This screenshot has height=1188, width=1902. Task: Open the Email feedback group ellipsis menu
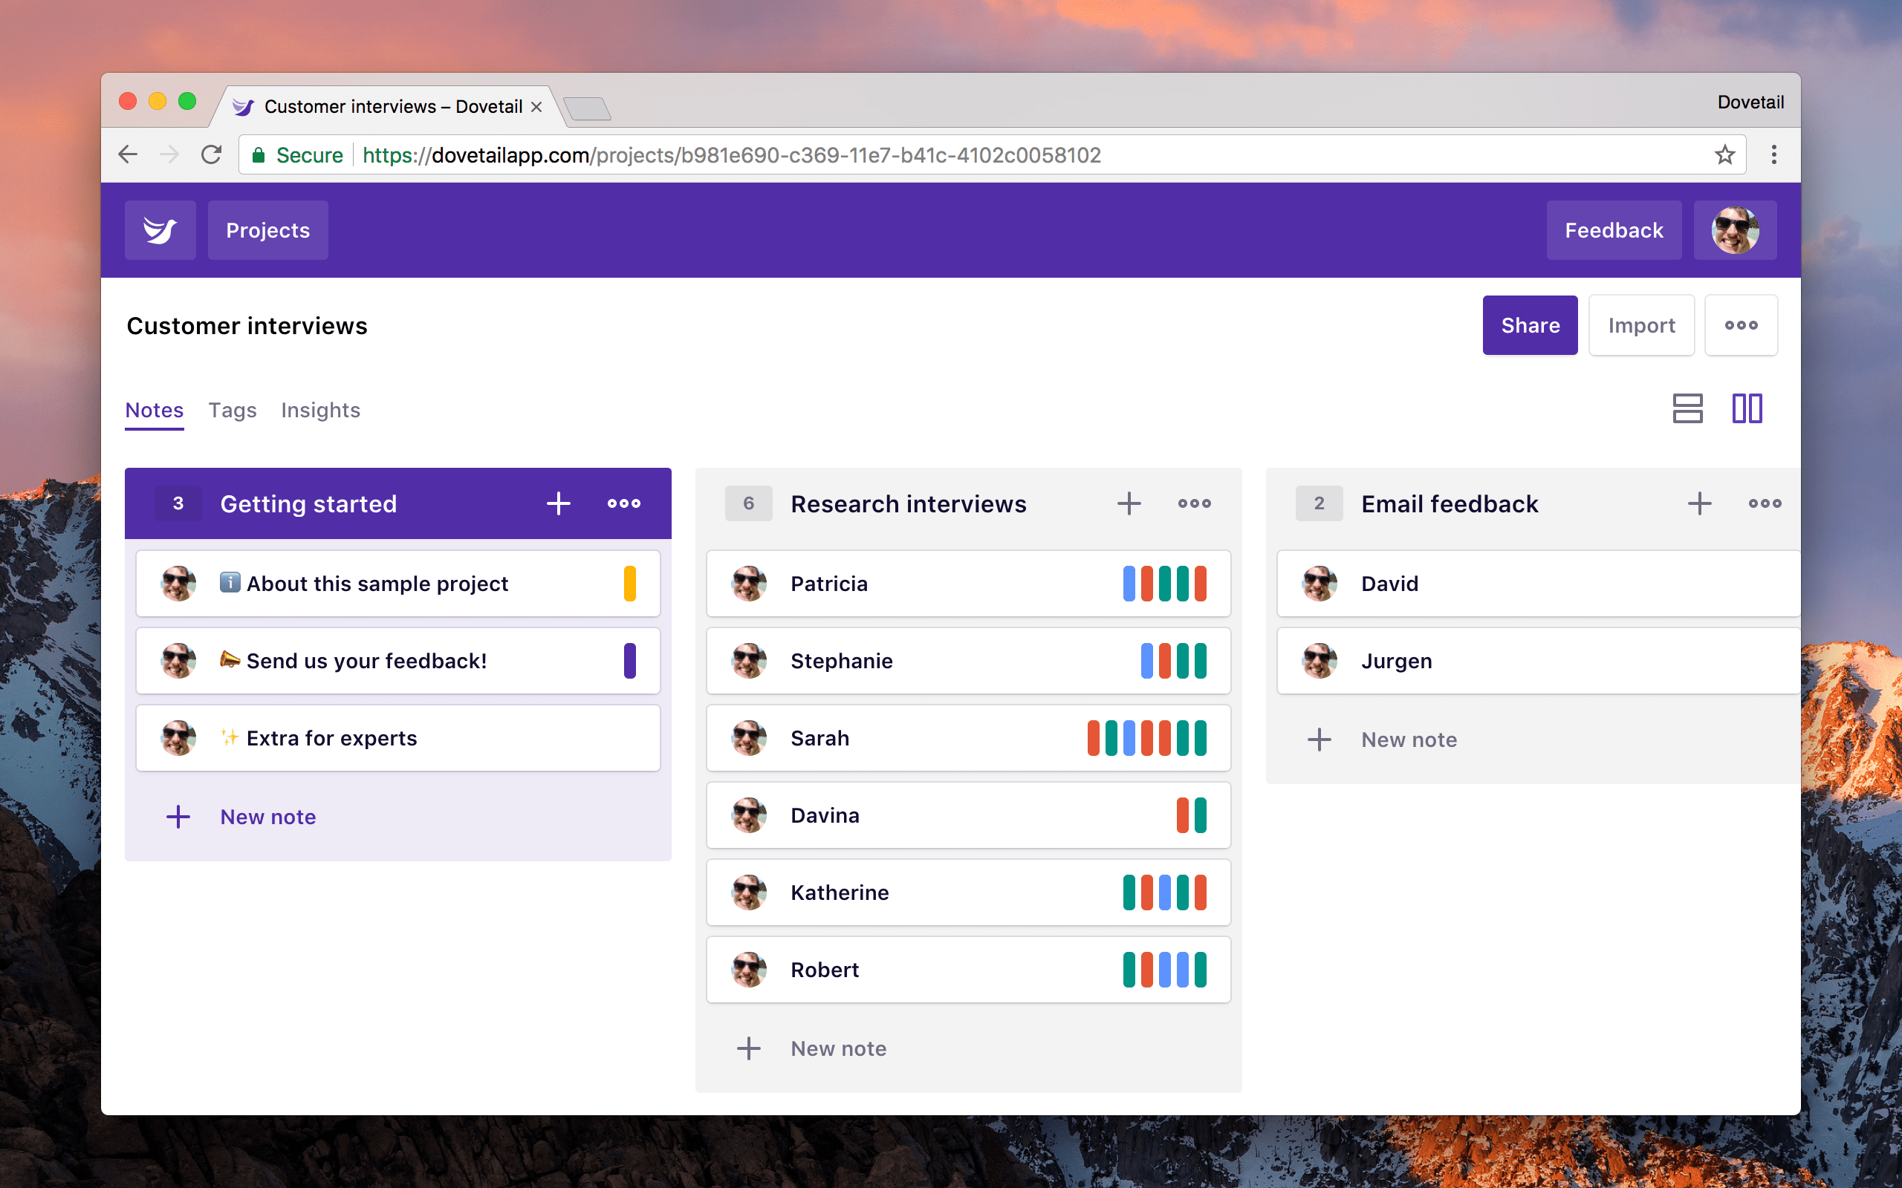[1765, 503]
